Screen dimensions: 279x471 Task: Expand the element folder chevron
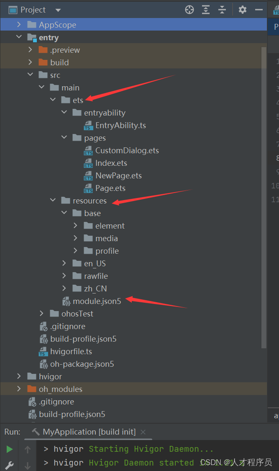click(x=75, y=226)
